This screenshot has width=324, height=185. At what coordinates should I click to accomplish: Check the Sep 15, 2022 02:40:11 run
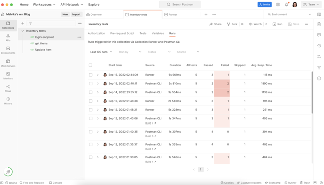(x=90, y=83)
